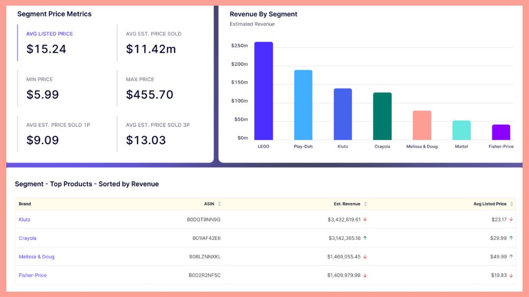Click the Play-Doh revenue bar

coord(303,105)
